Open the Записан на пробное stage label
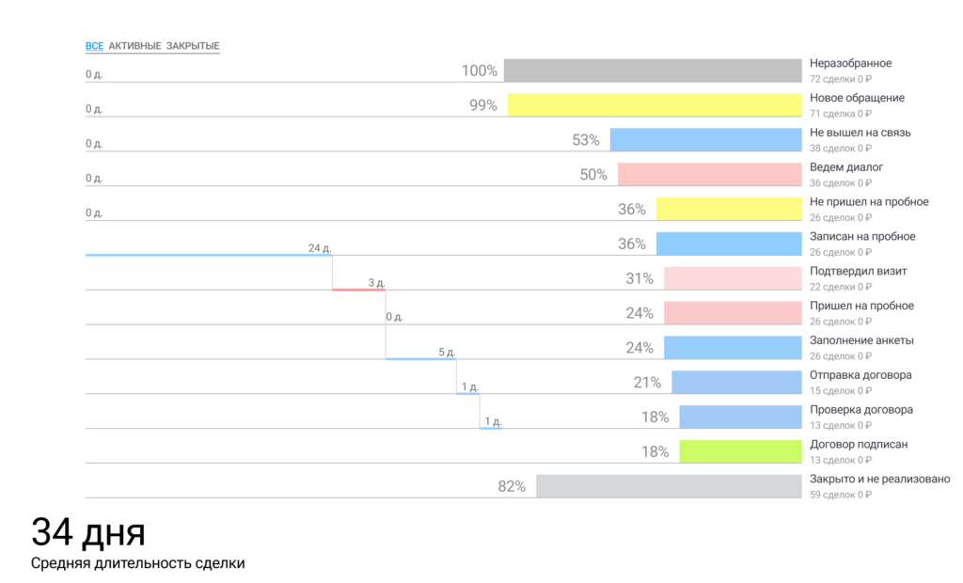The image size is (963, 583). coord(862,237)
